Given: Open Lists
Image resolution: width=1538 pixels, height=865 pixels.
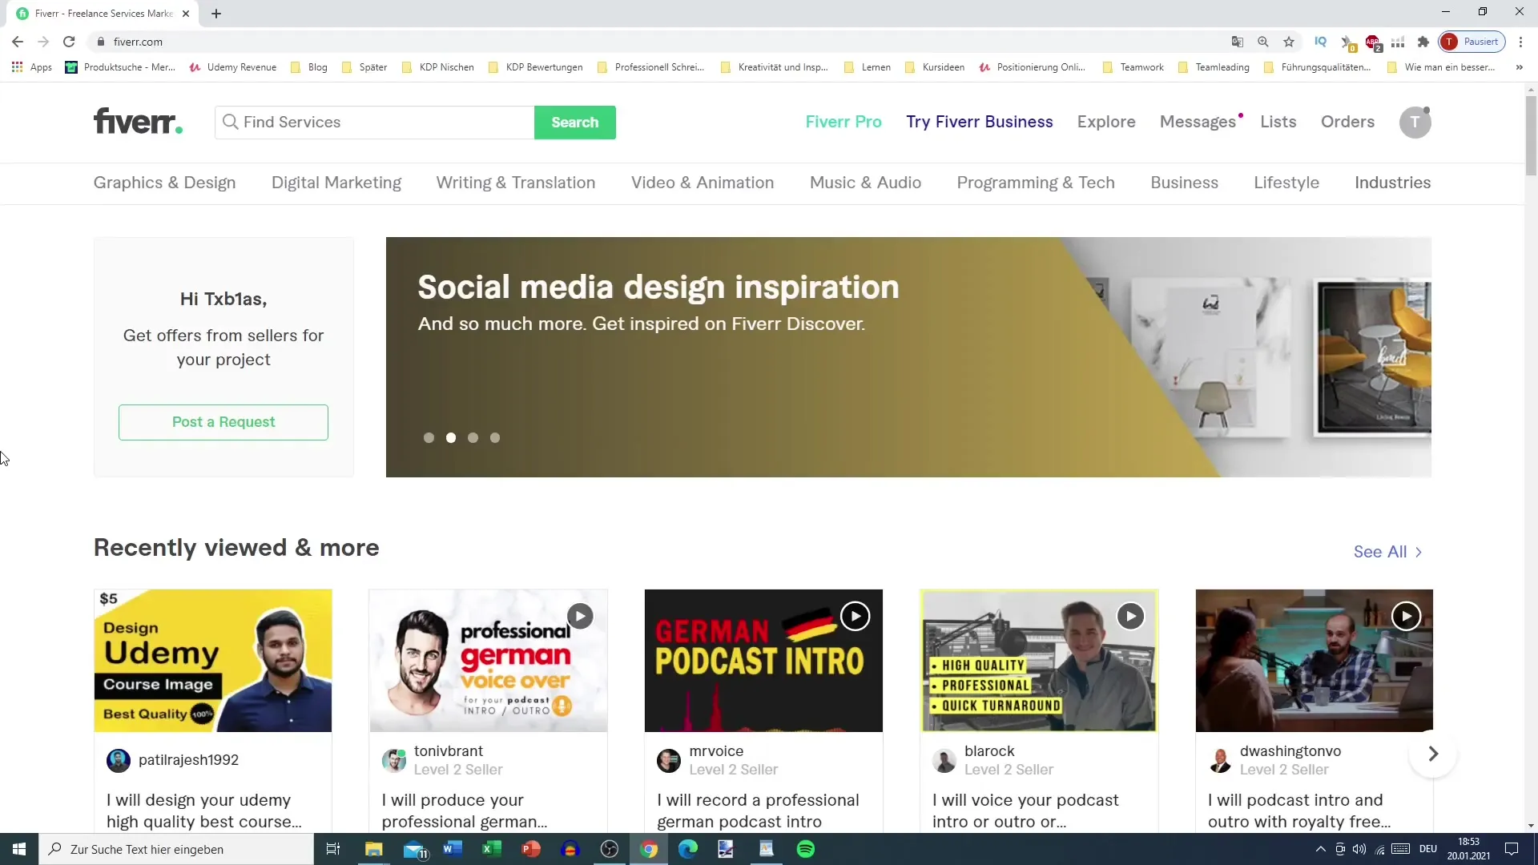Looking at the screenshot, I should click(1278, 122).
